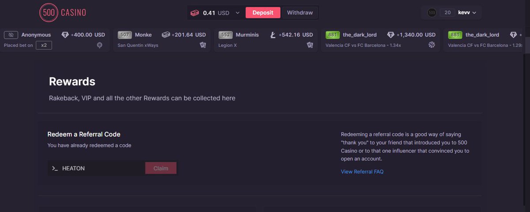Click username Murminis in the live feed
This screenshot has height=212, width=530.
(x=248, y=35)
